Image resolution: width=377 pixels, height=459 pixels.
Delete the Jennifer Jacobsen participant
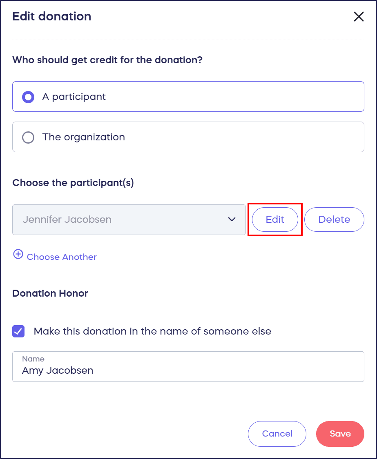(x=334, y=220)
